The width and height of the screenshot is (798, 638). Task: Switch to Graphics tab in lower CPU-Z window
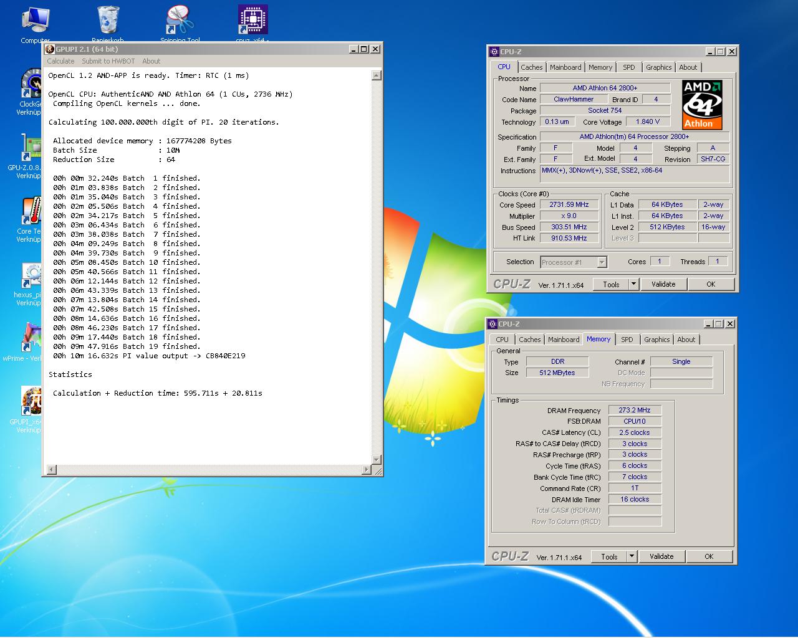pyautogui.click(x=656, y=340)
